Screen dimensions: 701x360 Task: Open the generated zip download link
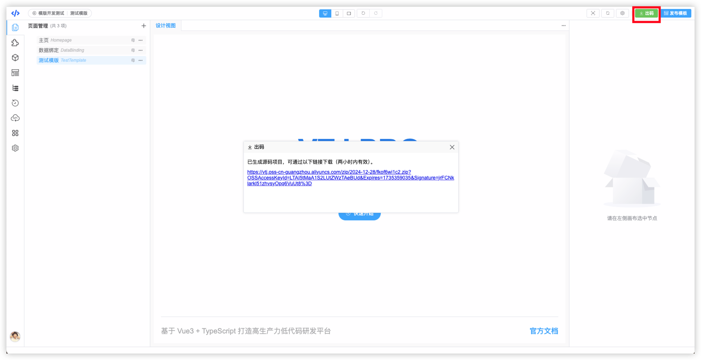(350, 178)
